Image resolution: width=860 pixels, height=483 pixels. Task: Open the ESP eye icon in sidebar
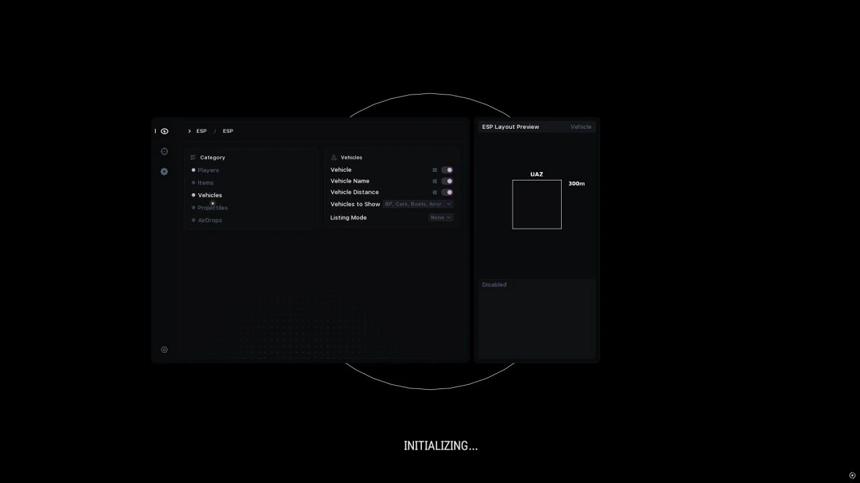coord(165,131)
